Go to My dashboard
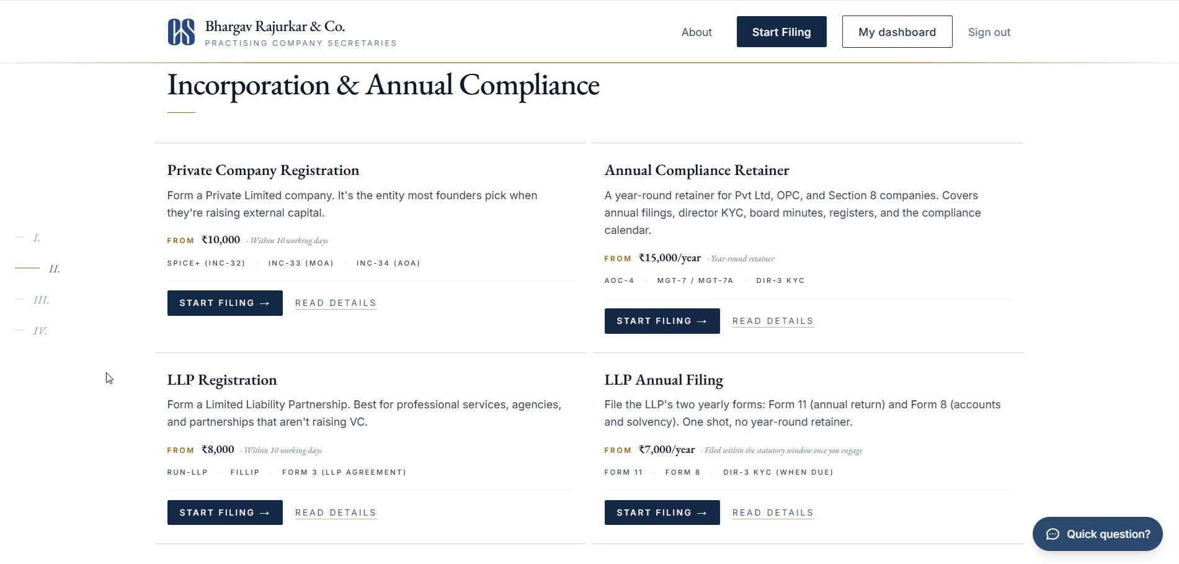Screen dimensions: 1179x564 [x=897, y=32]
